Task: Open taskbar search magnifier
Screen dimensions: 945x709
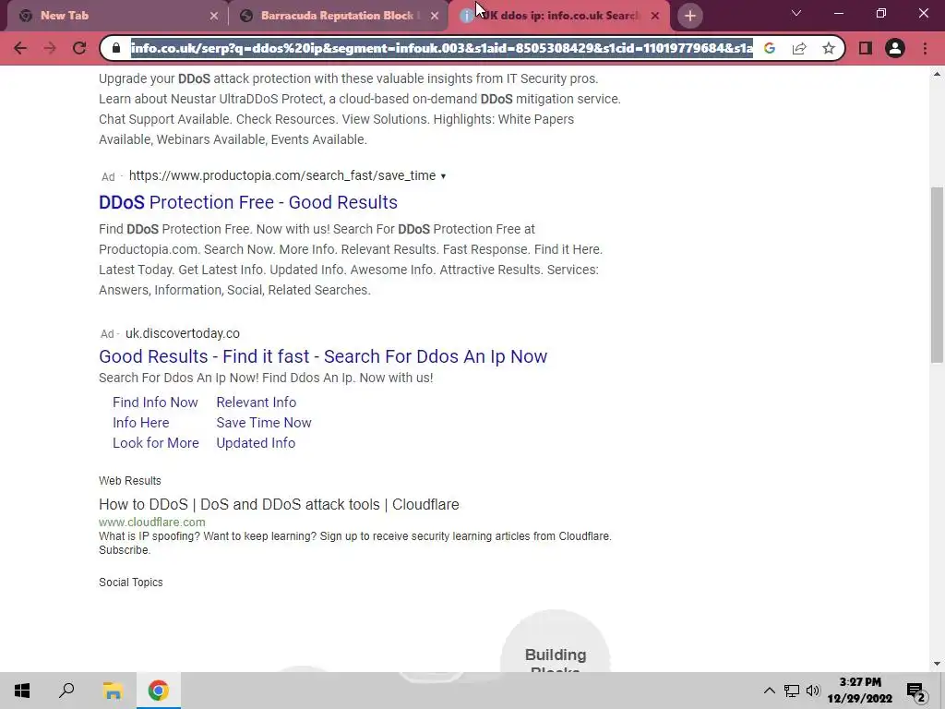Action: tap(66, 690)
